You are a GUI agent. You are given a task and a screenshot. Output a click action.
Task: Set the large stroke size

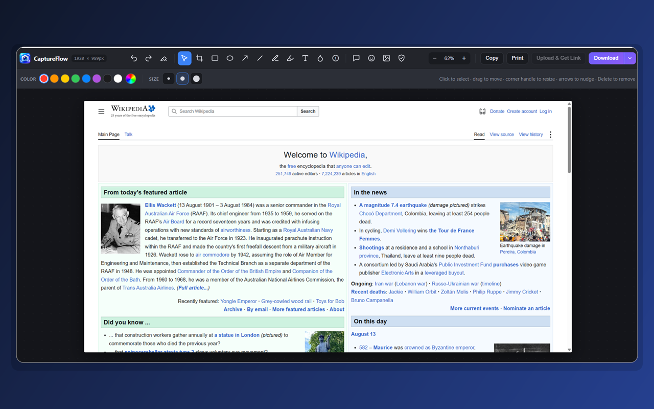click(196, 79)
